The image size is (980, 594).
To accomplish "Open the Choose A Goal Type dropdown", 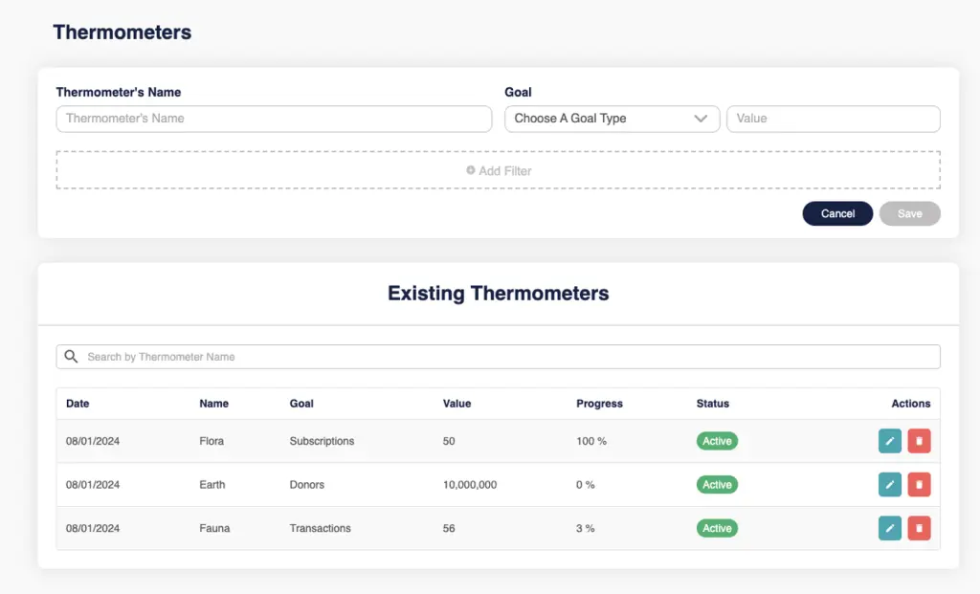I will 612,119.
